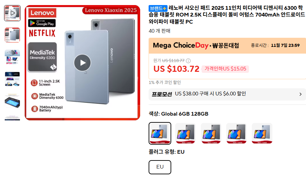
Task: Click the Google Play badge on image
Action: (42, 23)
